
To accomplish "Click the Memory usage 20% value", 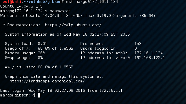I will pos(41,53).
